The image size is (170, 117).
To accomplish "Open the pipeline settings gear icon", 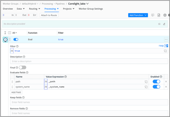I will point(165,15).
